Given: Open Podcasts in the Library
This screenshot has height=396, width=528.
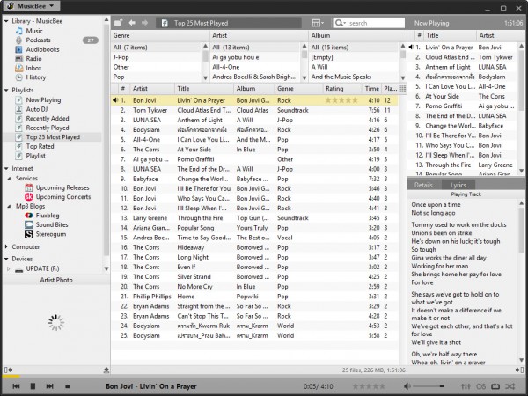Looking at the screenshot, I should click(40, 40).
